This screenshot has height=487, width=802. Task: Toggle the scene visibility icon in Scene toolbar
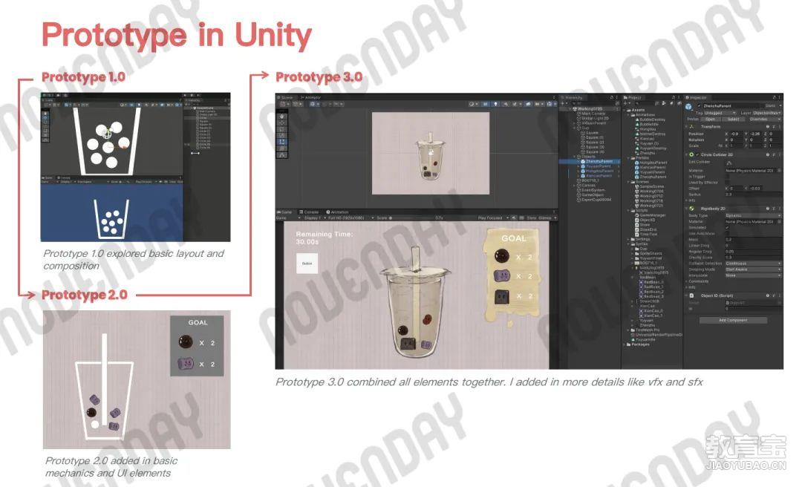(529, 105)
